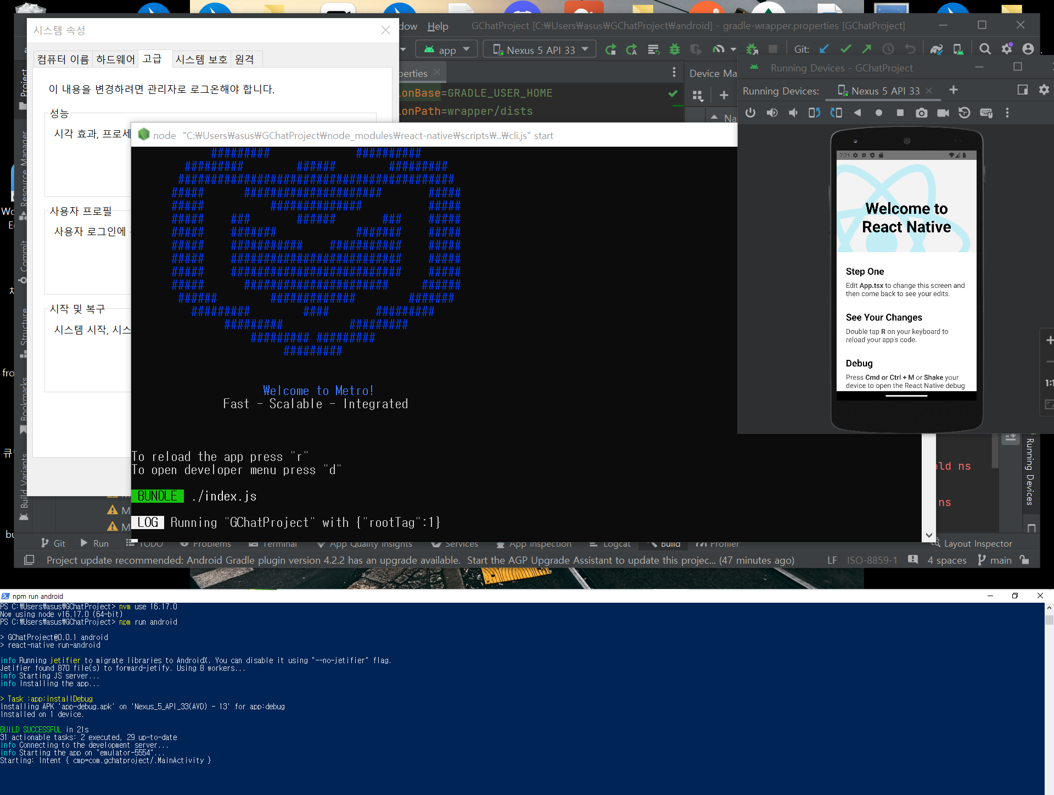Viewport: 1054px width, 795px height.
Task: Raise emulator volume with Volume Up icon
Action: [x=772, y=113]
